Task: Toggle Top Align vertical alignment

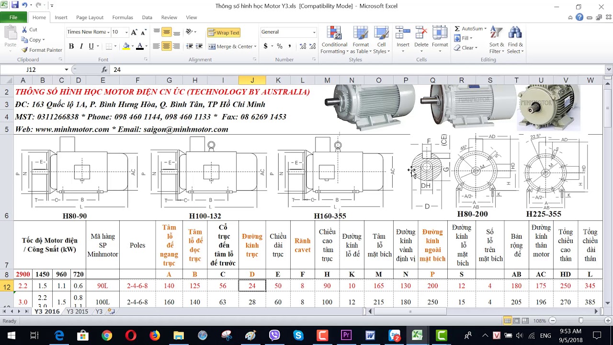Action: click(157, 32)
